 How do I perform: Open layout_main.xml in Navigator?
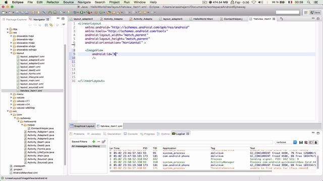click(x=30, y=80)
